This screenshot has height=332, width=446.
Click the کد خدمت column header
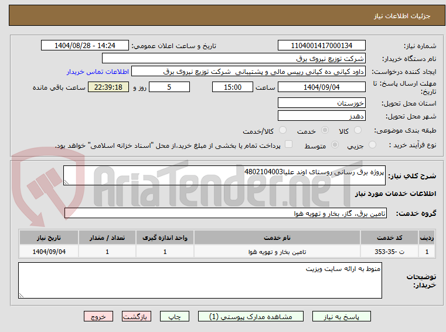pos(389,238)
